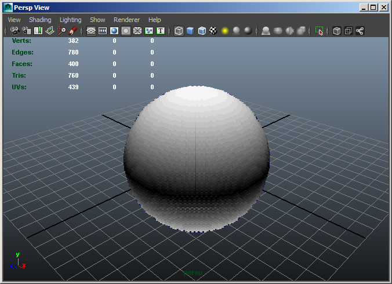The width and height of the screenshot is (392, 284).
Task: Toggle the Safe Action three-dots icon
Action: [x=149, y=31]
